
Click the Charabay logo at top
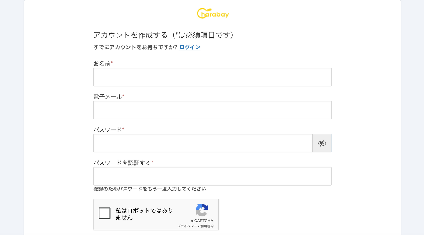point(213,13)
